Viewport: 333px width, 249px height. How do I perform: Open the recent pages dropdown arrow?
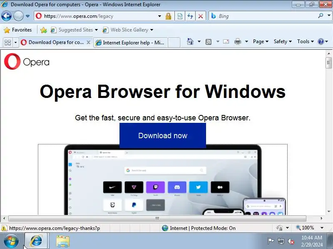coord(27,16)
